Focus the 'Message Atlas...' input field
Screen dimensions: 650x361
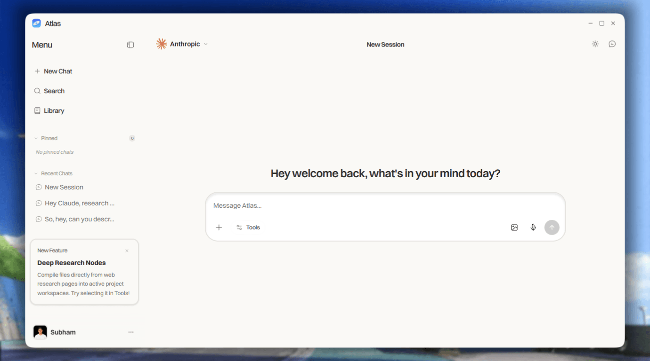point(385,205)
